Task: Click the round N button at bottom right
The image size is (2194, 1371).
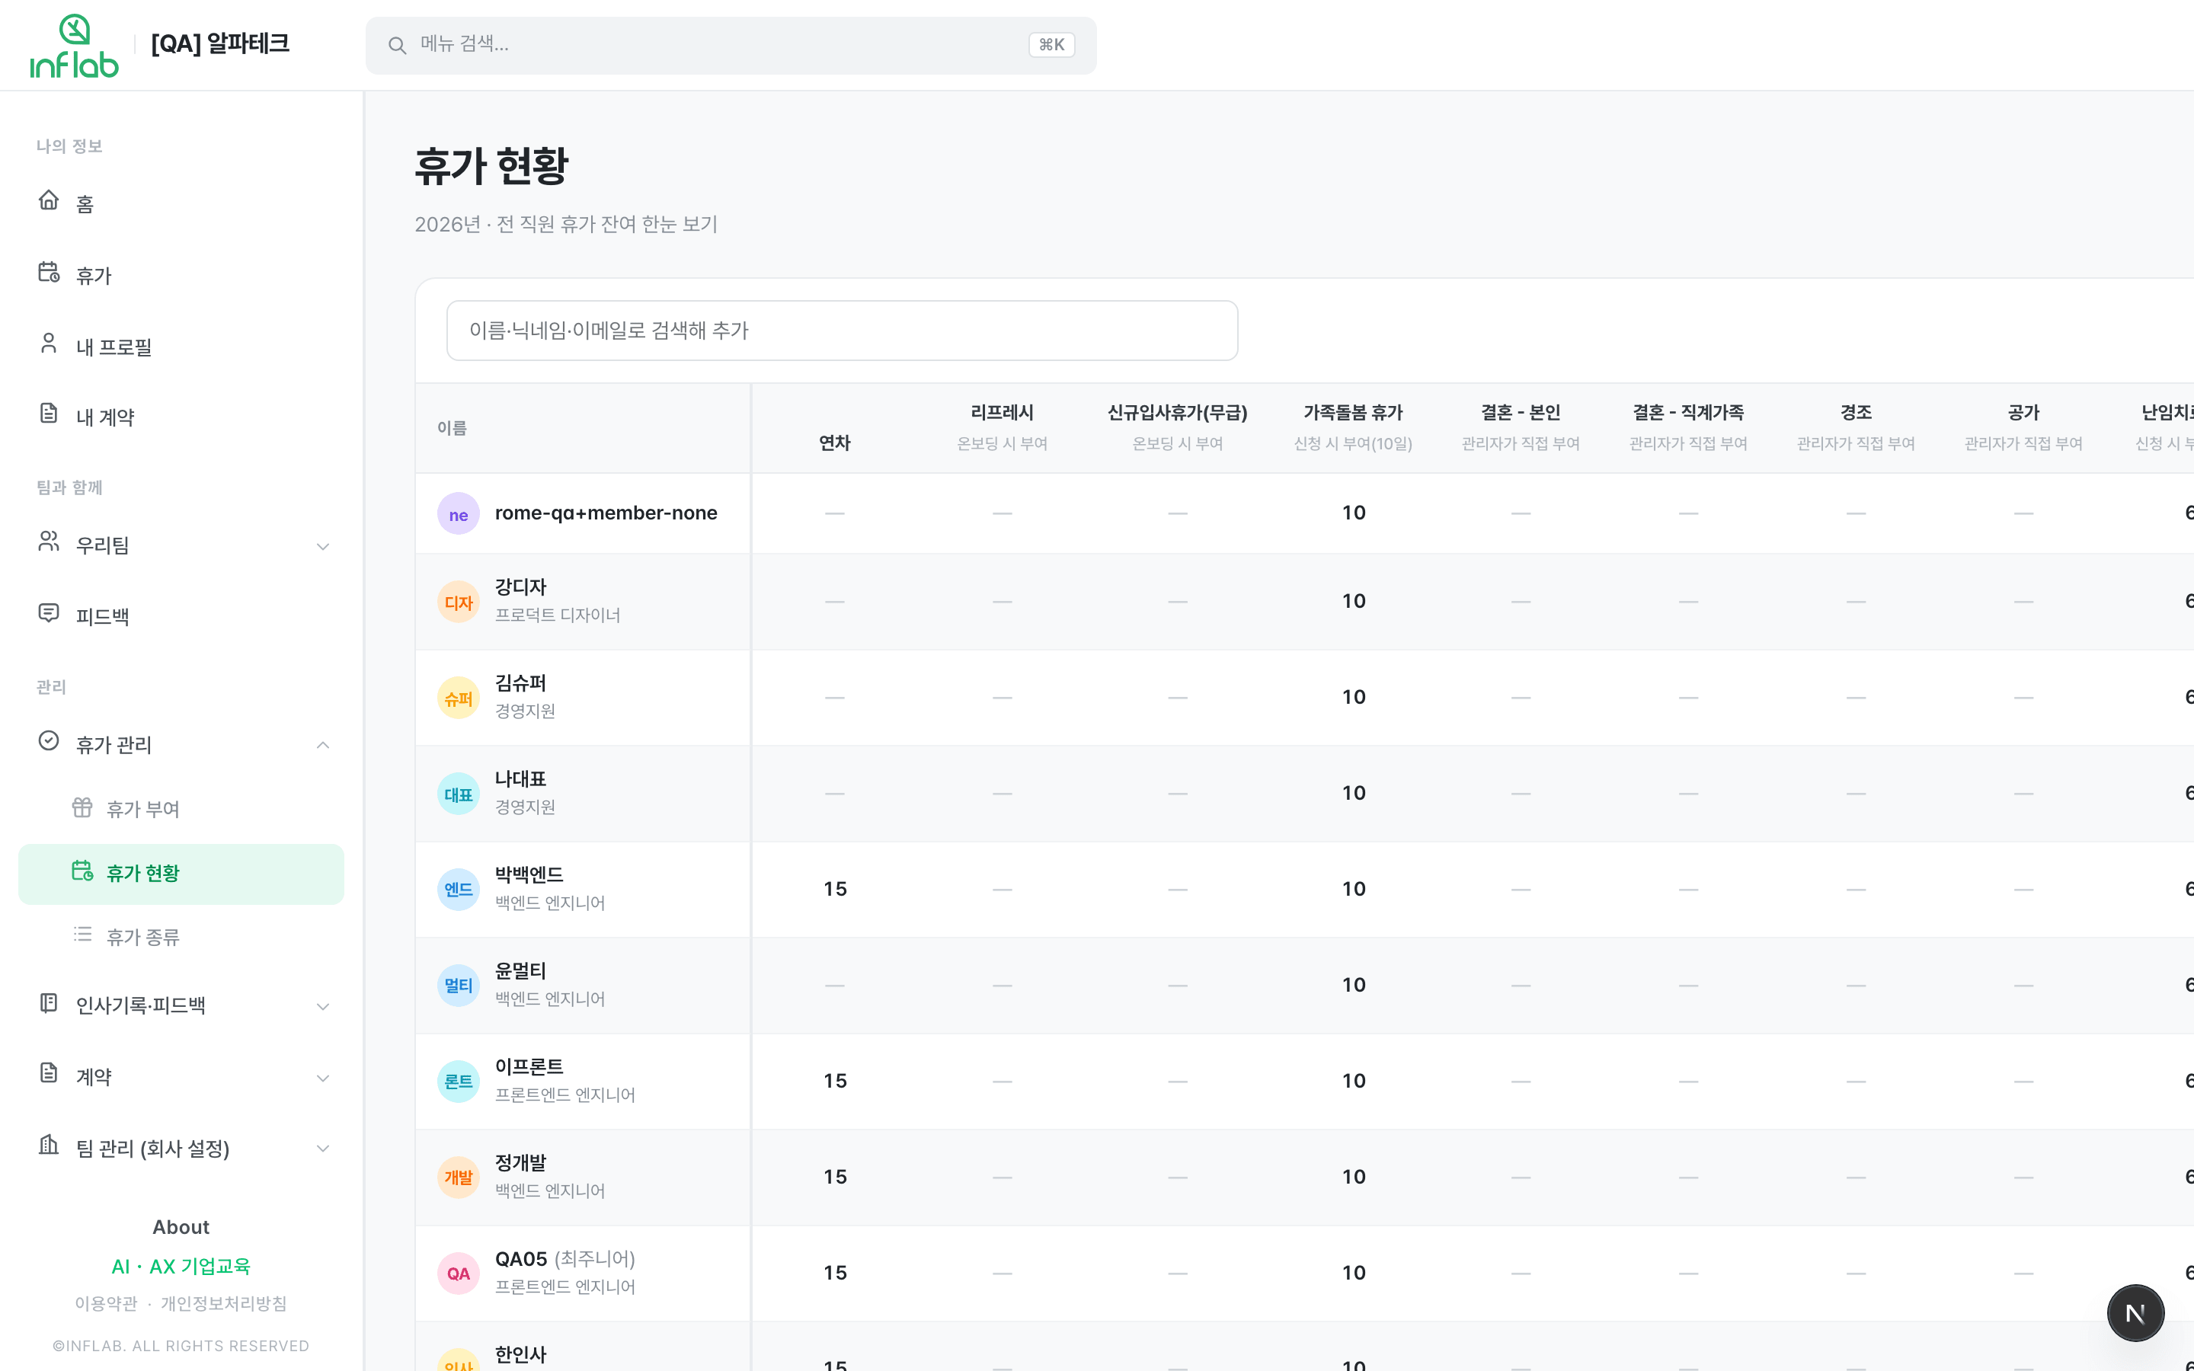Action: coord(2135,1313)
